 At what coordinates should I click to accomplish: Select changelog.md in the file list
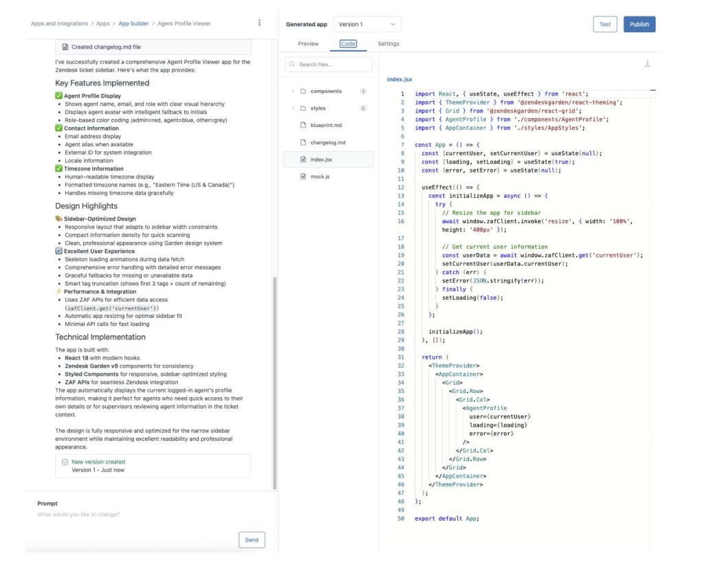coord(328,142)
